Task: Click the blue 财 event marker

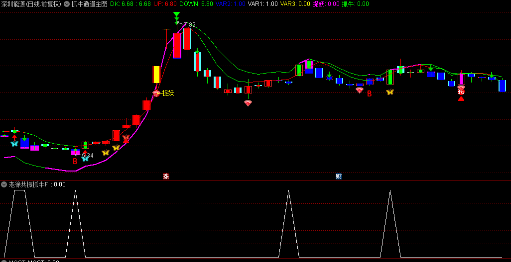Action: 339,176
